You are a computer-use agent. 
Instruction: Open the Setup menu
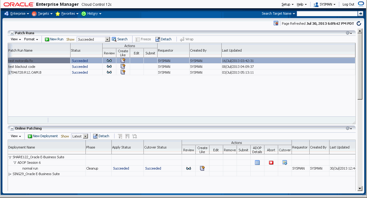point(287,4)
